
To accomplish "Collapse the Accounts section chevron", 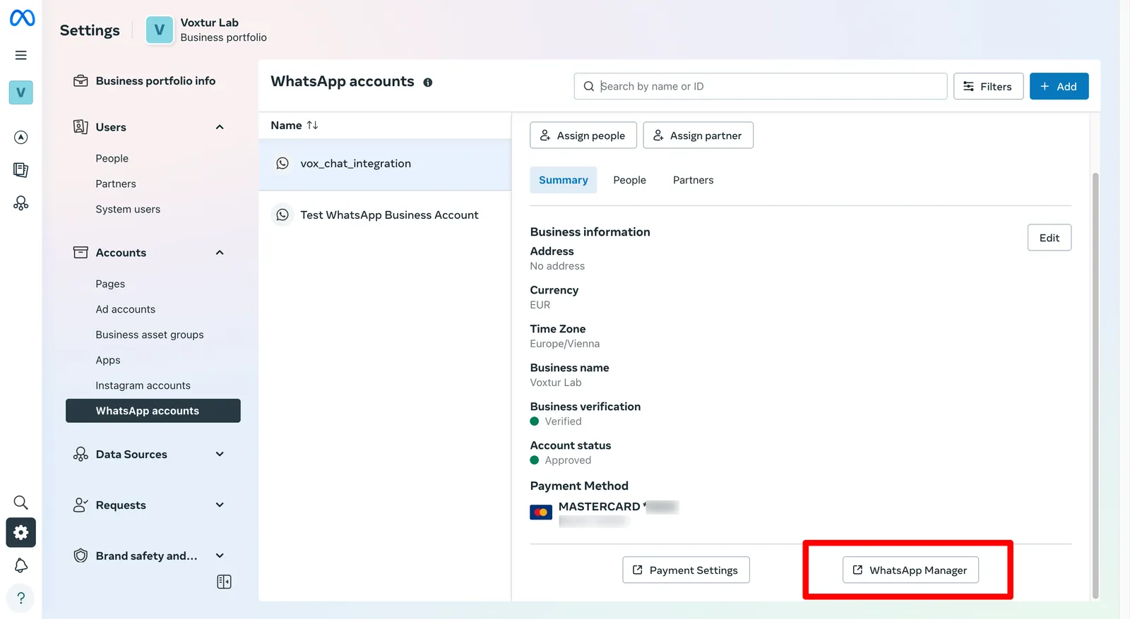I will [x=220, y=253].
